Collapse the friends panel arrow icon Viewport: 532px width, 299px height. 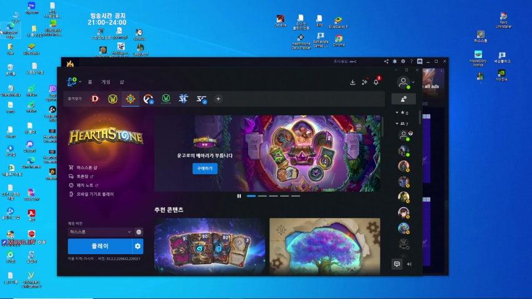pos(410,264)
